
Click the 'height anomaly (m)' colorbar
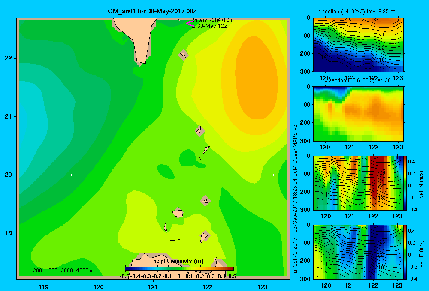[x=179, y=269]
